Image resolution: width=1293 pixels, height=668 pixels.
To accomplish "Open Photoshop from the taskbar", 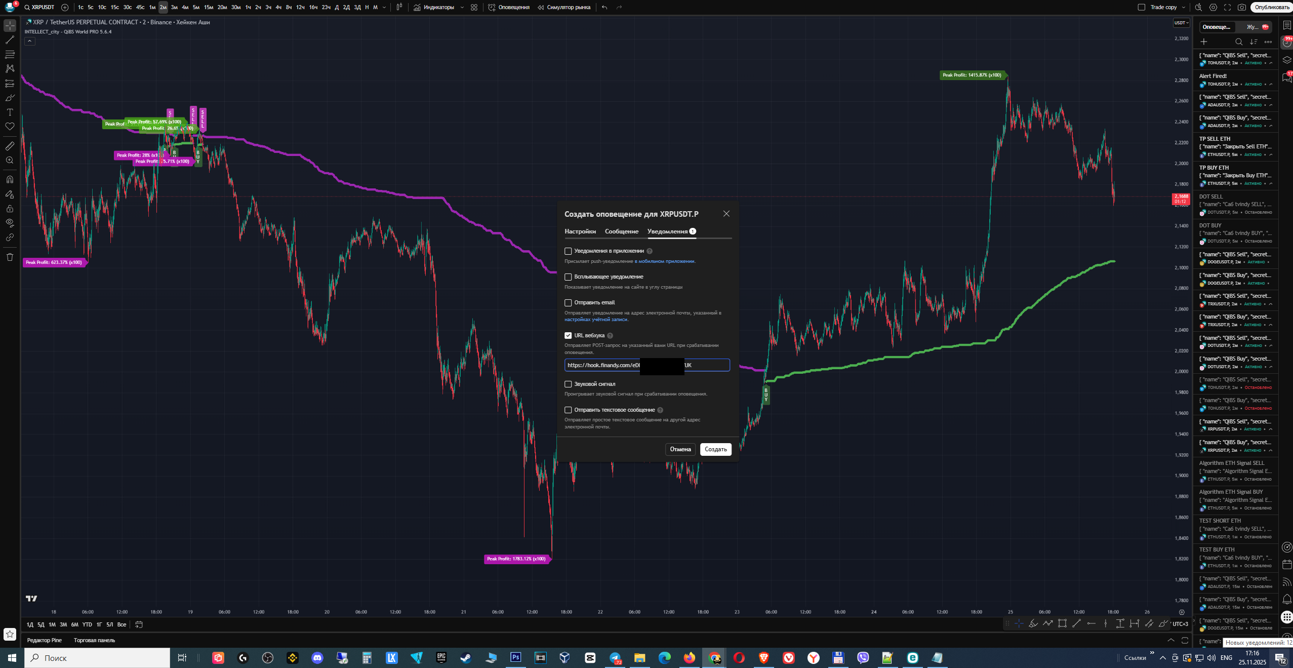I will tap(515, 657).
